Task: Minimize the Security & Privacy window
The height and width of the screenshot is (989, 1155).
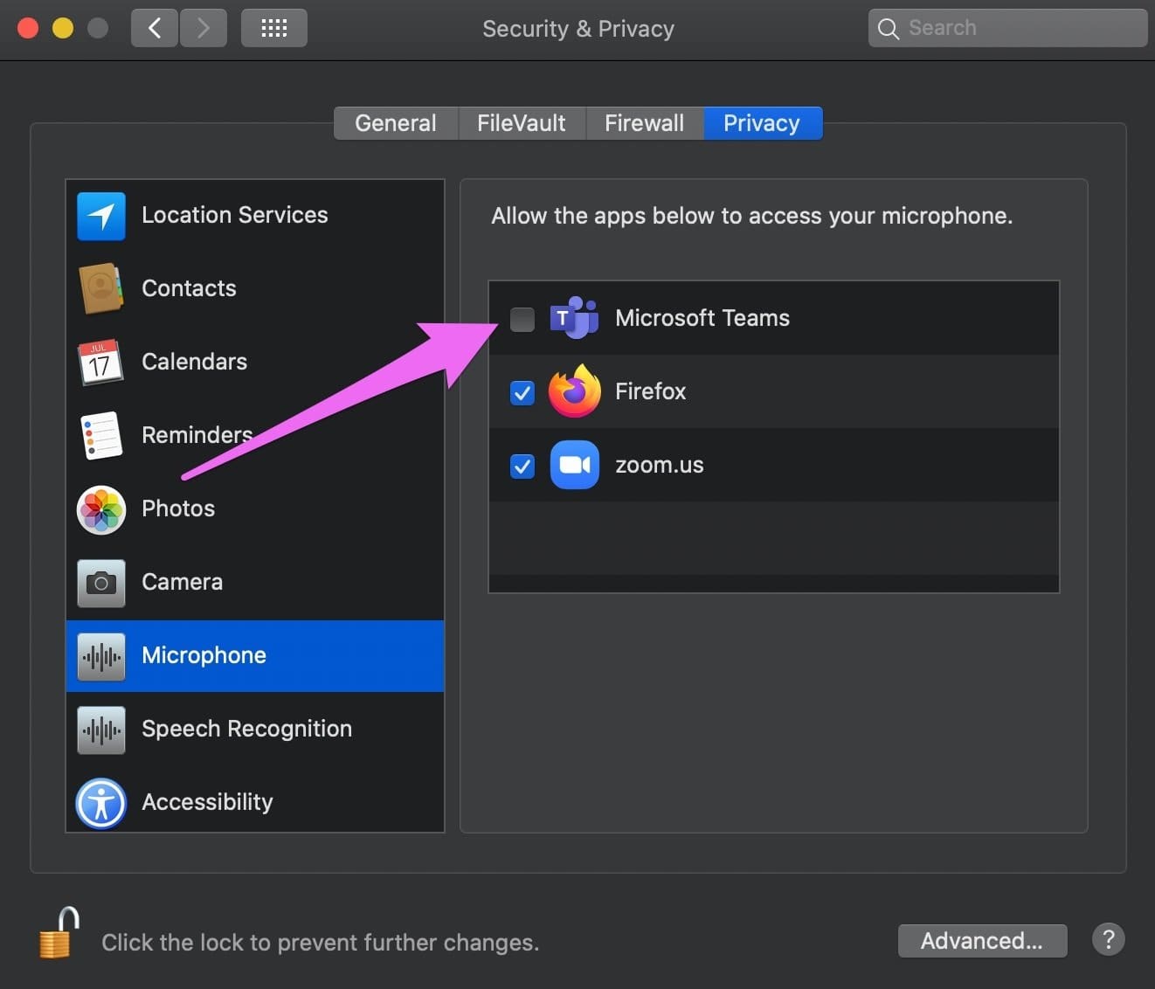Action: [63, 28]
